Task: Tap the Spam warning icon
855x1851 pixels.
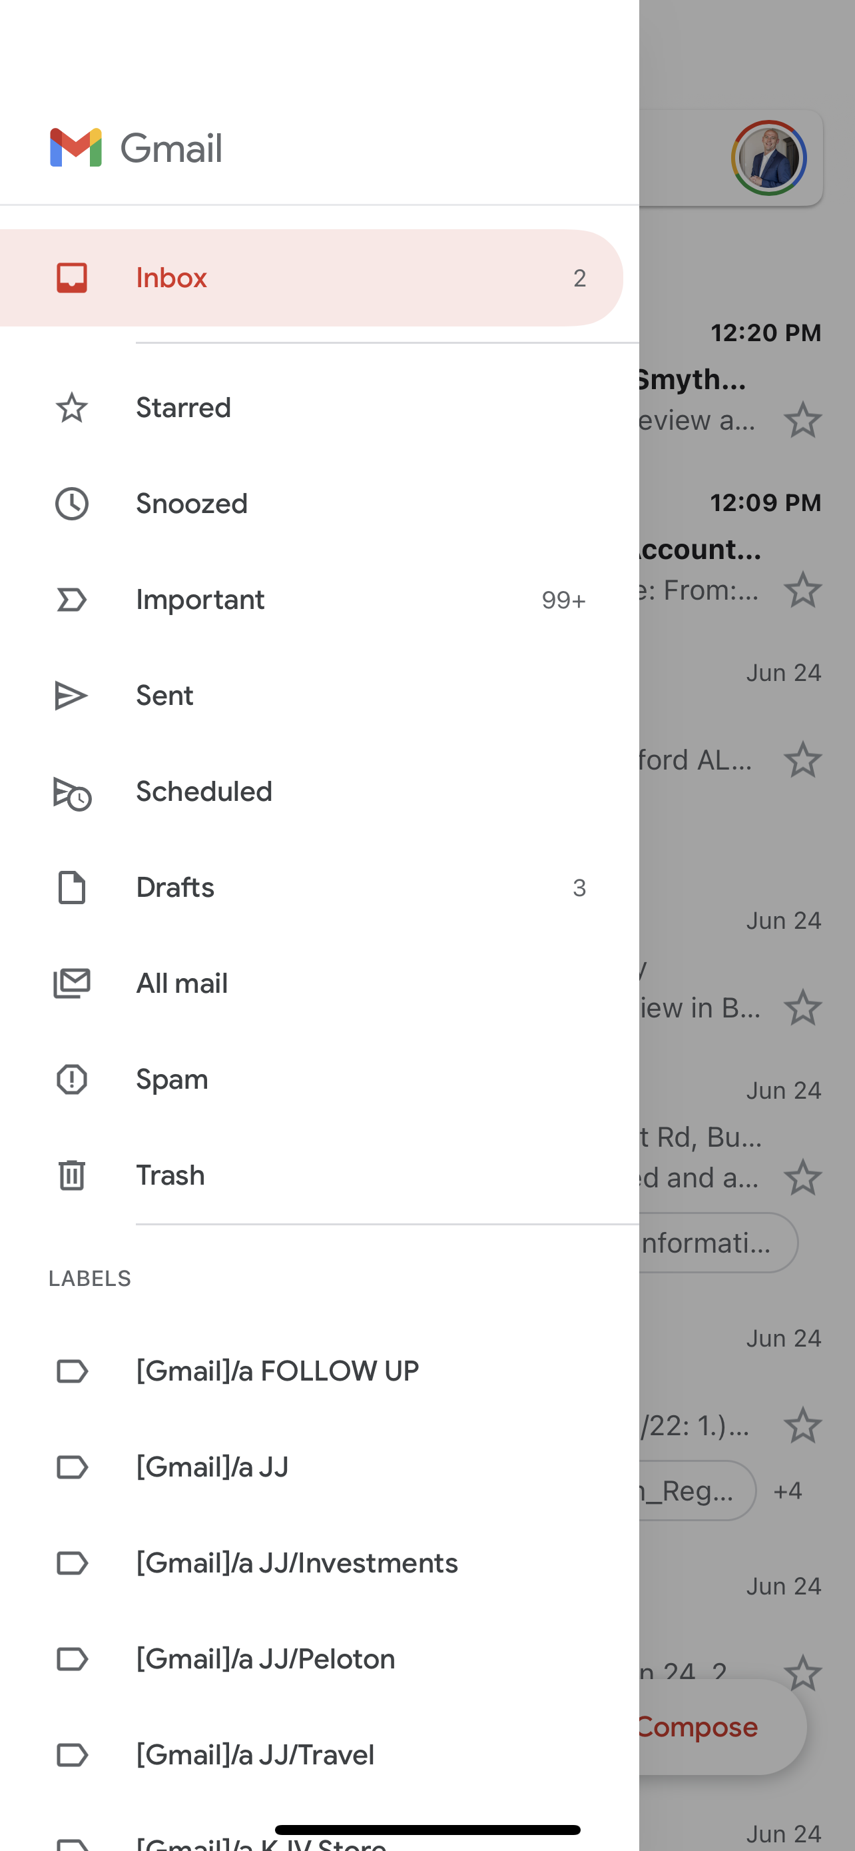Action: tap(72, 1079)
